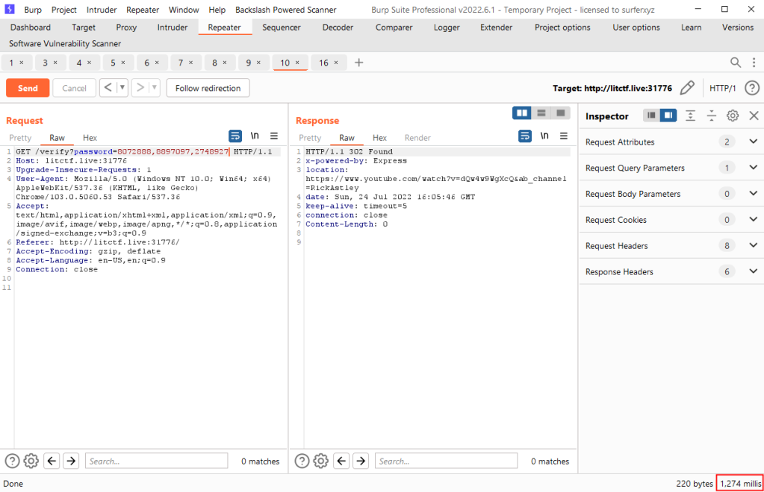Screen dimensions: 764x492
Task: Toggle non-printable characters in Response
Action: 544,136
